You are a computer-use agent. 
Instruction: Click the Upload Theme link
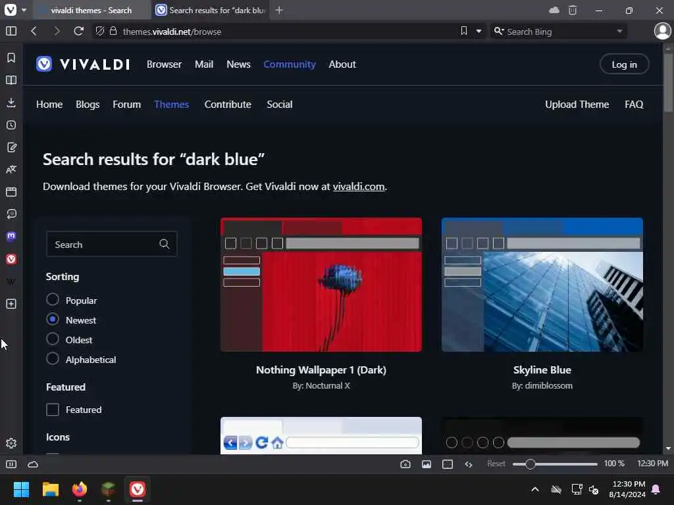(577, 105)
